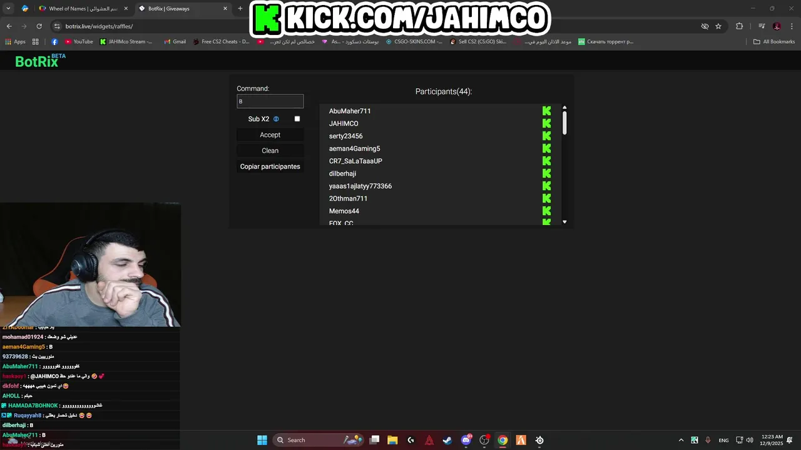Open the Facebook bookmark icon
Screen dimensions: 801x450
(54, 42)
